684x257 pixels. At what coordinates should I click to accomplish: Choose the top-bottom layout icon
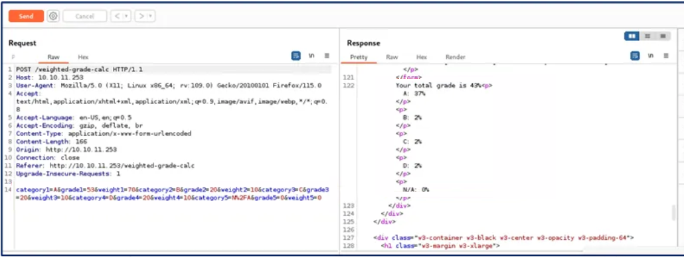(647, 36)
